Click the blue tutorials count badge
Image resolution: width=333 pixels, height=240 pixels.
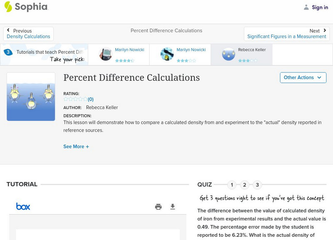tap(7, 52)
